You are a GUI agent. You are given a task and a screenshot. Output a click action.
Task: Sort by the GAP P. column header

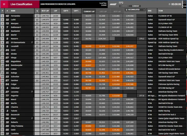66,11
